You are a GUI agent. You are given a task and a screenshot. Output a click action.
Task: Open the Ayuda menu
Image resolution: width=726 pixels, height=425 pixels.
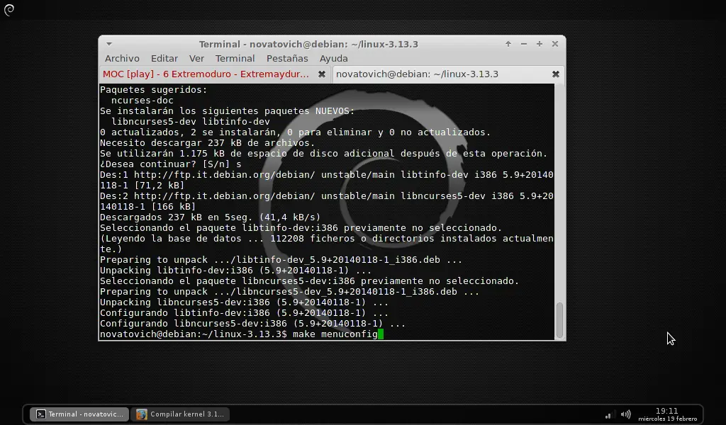[x=333, y=58]
